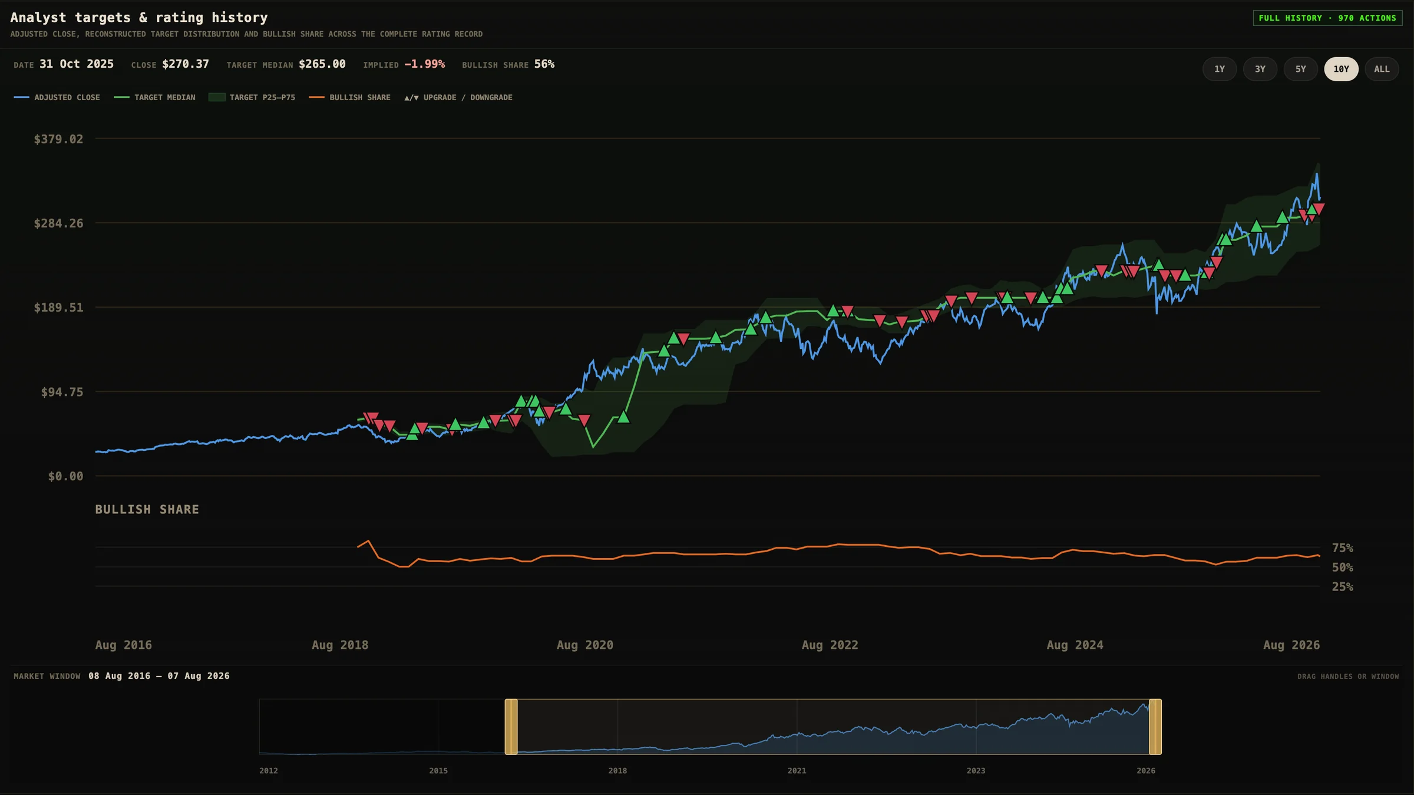
Task: Click the '2021' navigator axis label
Action: point(797,771)
